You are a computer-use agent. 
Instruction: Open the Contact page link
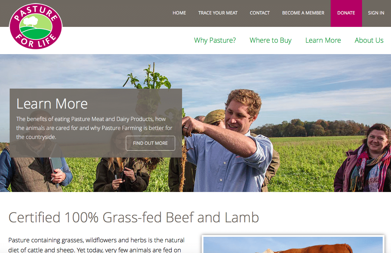click(x=260, y=13)
